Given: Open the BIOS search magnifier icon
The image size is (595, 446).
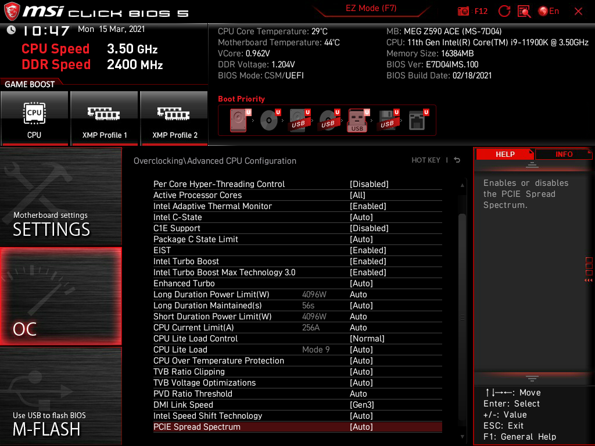Looking at the screenshot, I should [524, 12].
